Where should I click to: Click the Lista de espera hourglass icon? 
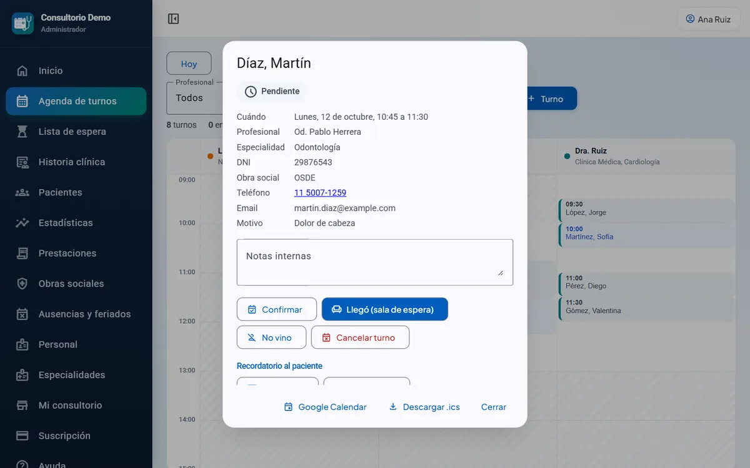tap(22, 132)
